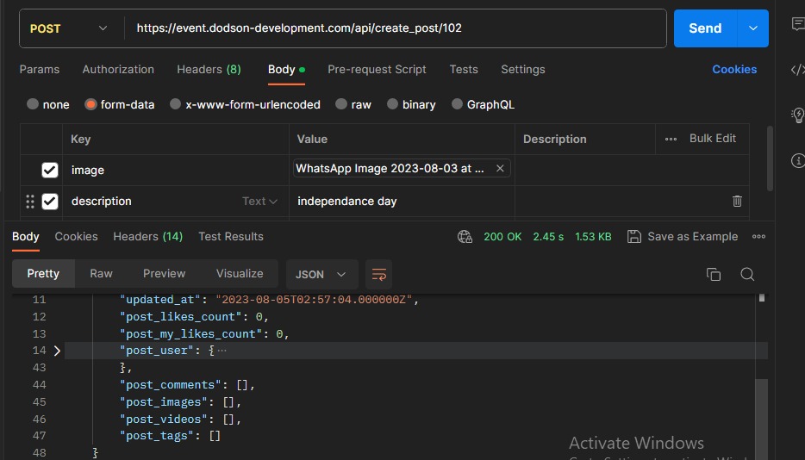Open search in the response body
Screen dimensions: 805x460
747,274
